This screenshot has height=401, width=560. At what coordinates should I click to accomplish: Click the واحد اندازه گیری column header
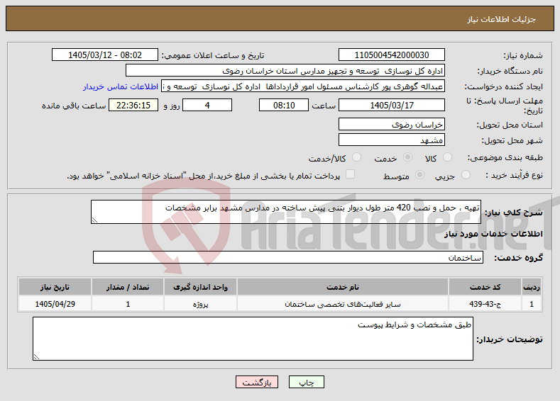click(x=200, y=287)
